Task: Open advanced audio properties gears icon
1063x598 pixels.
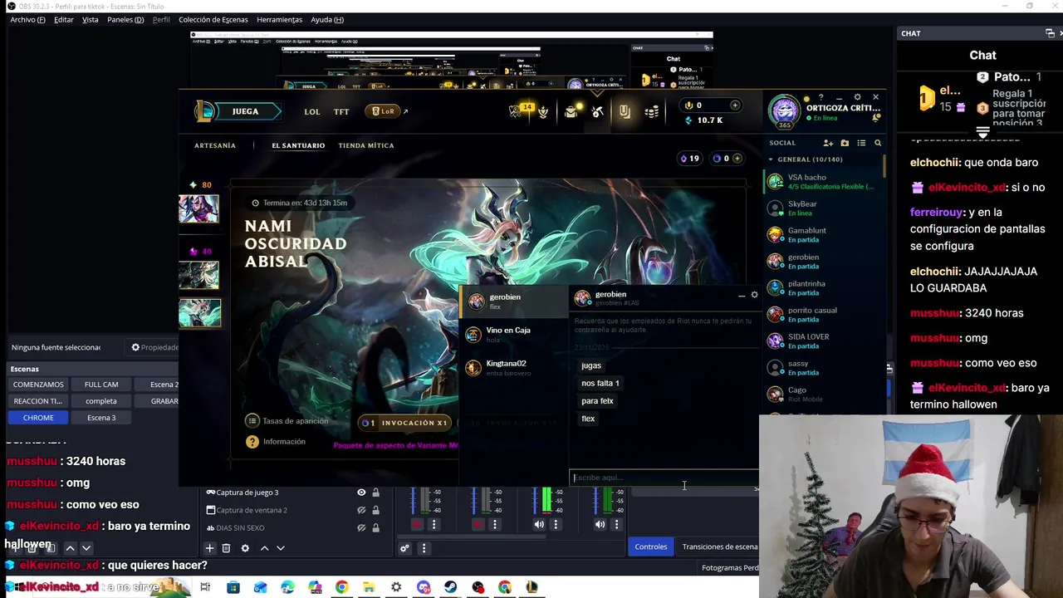Action: coord(404,548)
